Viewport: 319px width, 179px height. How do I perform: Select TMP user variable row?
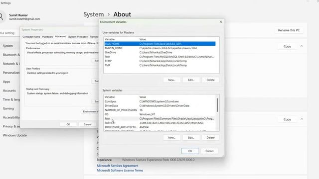[x=160, y=65]
